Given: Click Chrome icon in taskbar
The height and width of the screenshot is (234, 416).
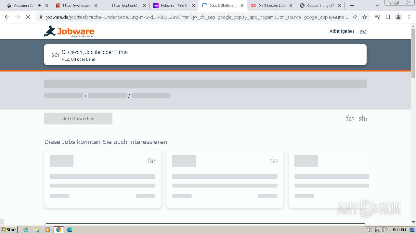Looking at the screenshot, I should tap(59, 230).
